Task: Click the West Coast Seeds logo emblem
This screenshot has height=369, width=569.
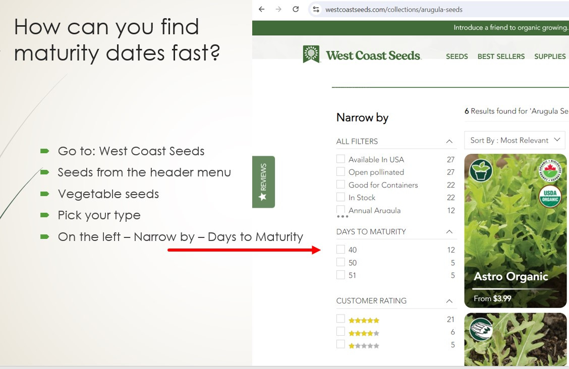Action: coord(311,54)
